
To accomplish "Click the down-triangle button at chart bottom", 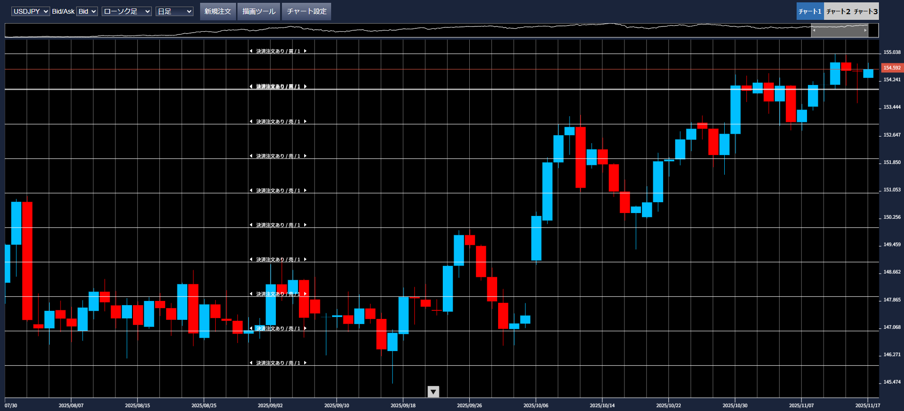I will [433, 392].
